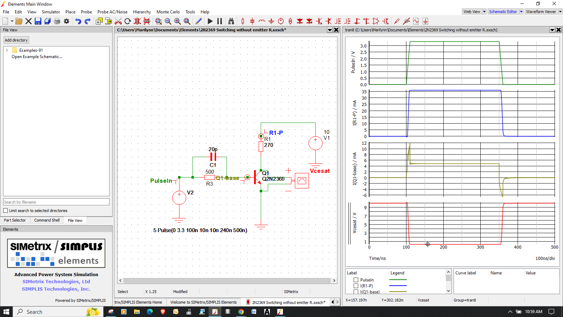
Task: Open the Probe AC/Noise menu
Action: pos(112,12)
